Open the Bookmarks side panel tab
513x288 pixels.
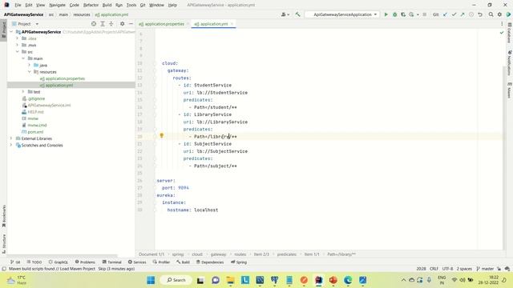[x=4, y=216]
